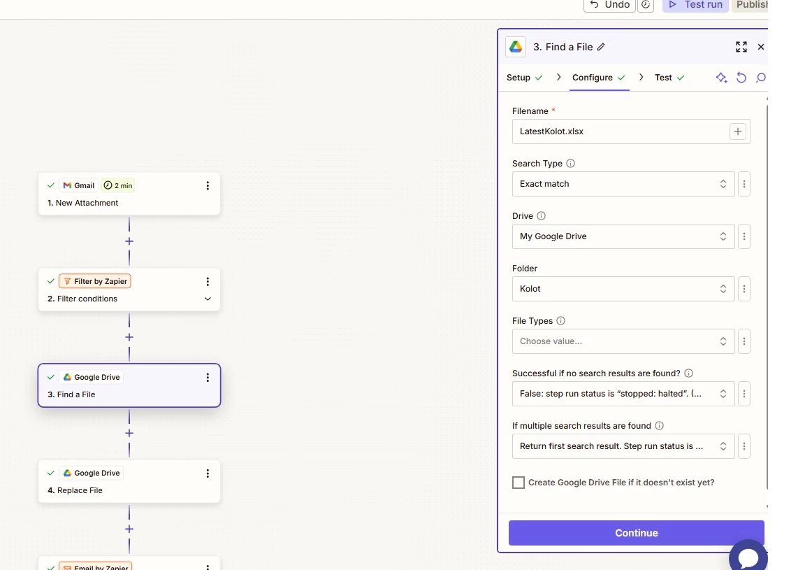Viewport: 805px width, 570px height.
Task: Expand the Find a File panel
Action: click(741, 47)
